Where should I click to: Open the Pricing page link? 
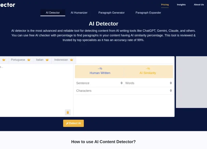tap(165, 5)
